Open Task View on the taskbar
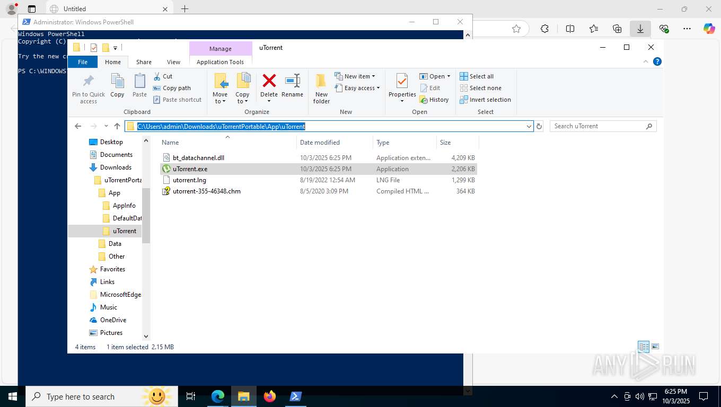The image size is (721, 407). click(x=191, y=396)
